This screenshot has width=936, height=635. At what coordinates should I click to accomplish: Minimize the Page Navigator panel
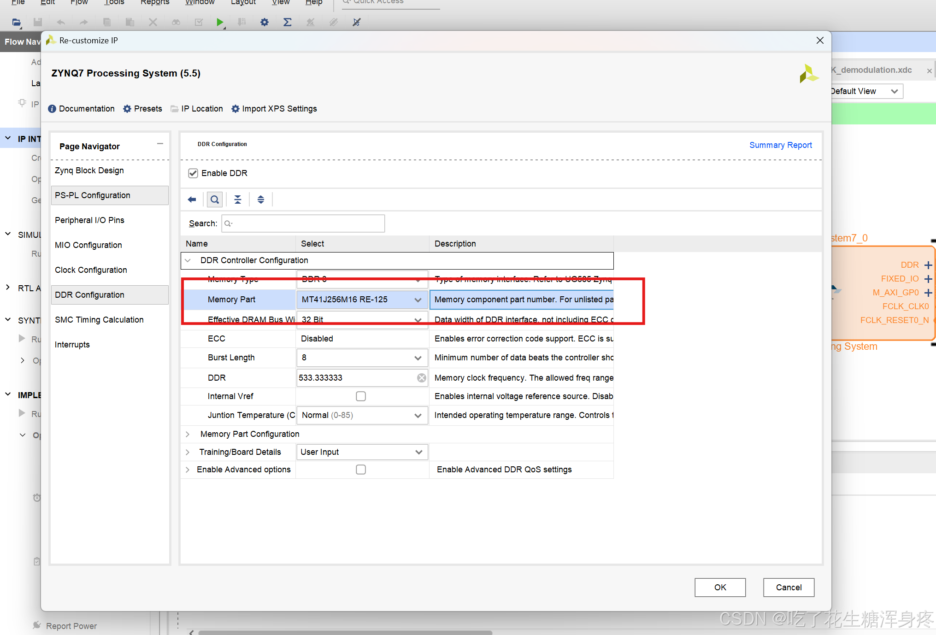[x=160, y=144]
